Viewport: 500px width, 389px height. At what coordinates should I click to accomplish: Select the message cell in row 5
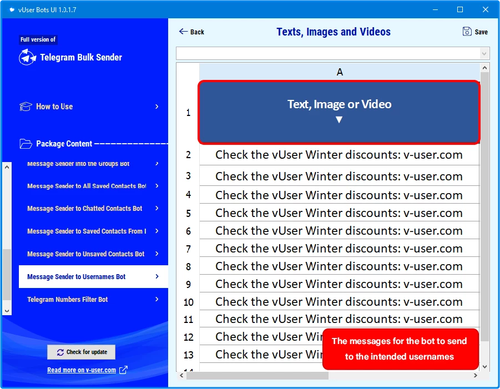[340, 213]
